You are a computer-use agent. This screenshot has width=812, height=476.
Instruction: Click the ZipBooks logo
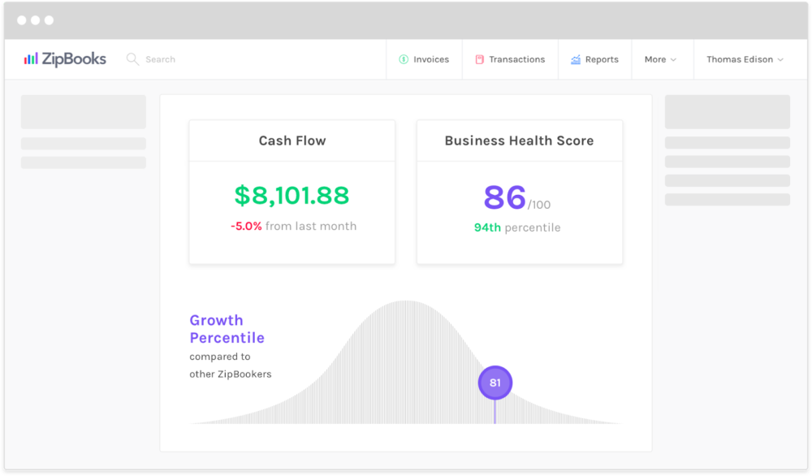[x=65, y=59]
